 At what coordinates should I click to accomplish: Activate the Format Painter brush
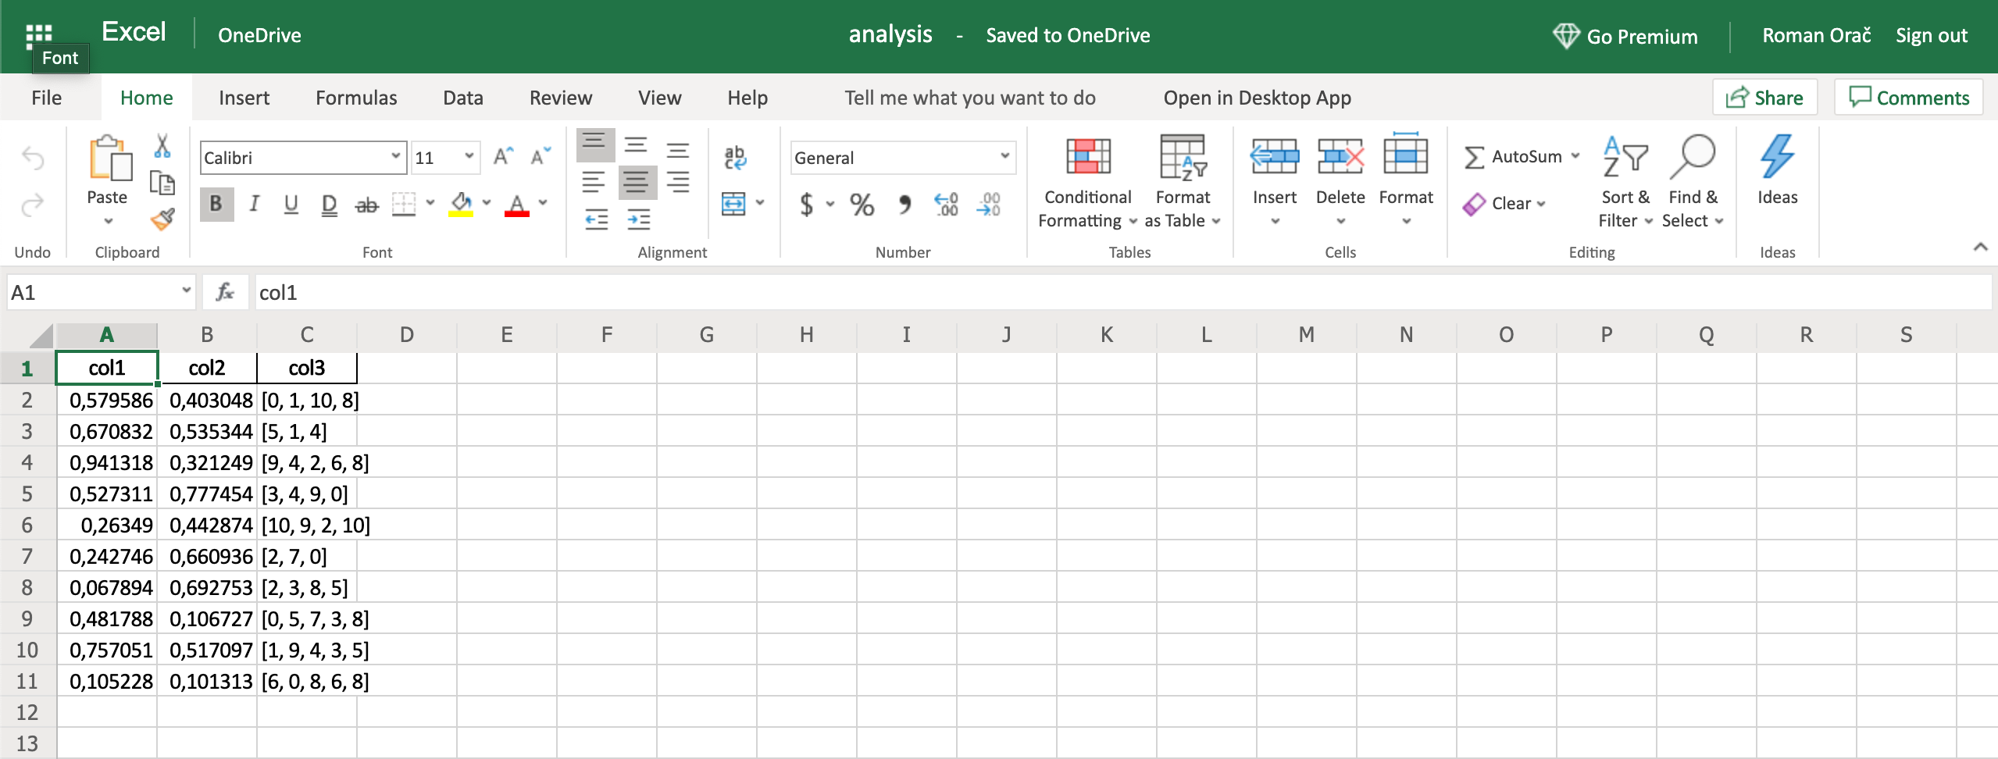[x=162, y=220]
